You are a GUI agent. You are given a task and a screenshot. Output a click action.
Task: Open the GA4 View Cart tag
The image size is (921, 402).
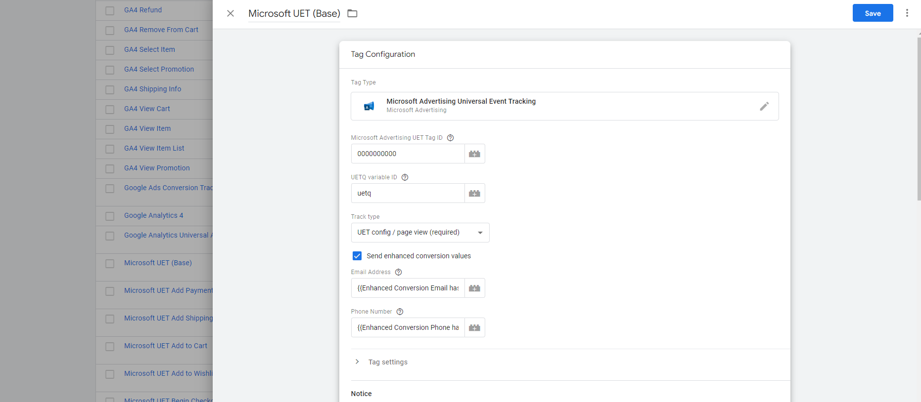click(x=147, y=109)
